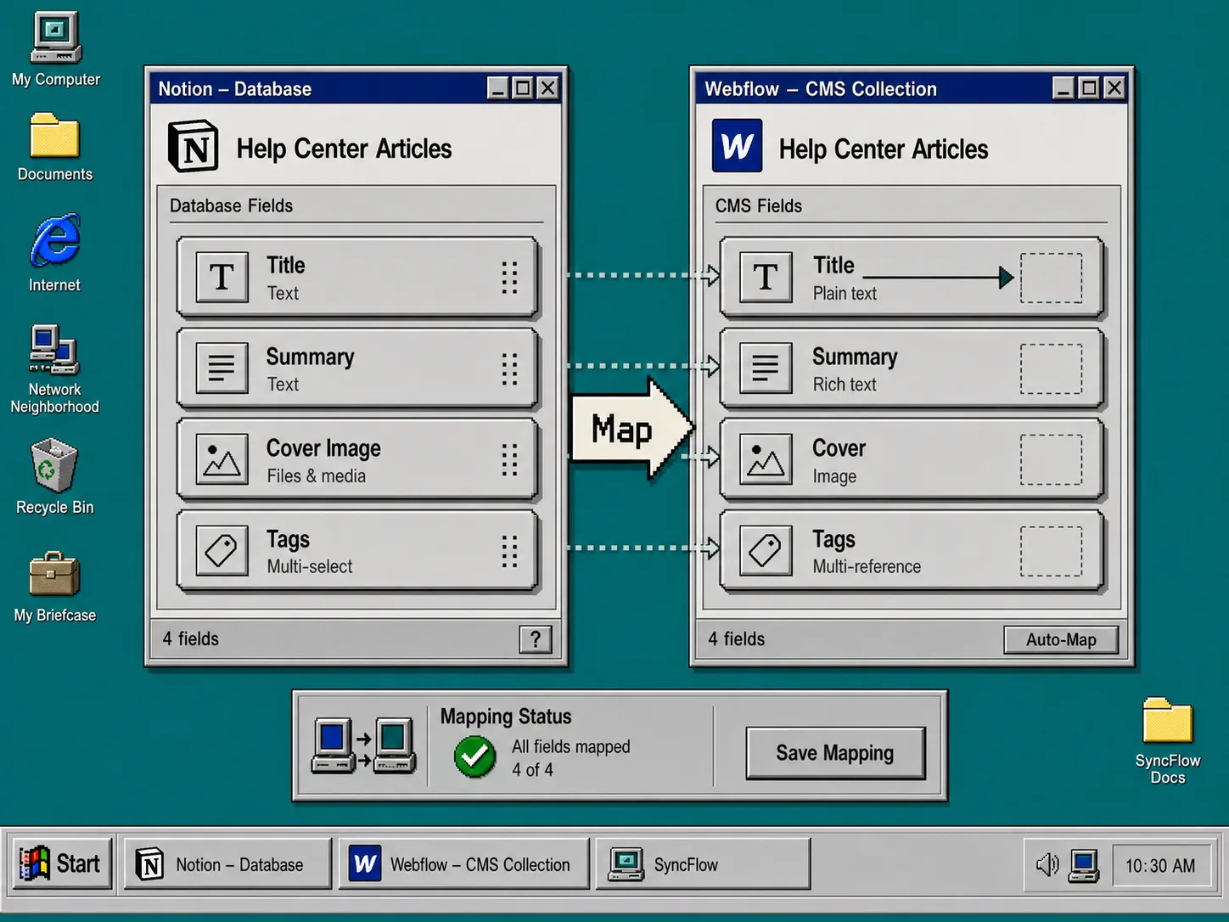Click the 'Plain text' field type label
Screen dimensions: 1229x922
click(x=845, y=294)
